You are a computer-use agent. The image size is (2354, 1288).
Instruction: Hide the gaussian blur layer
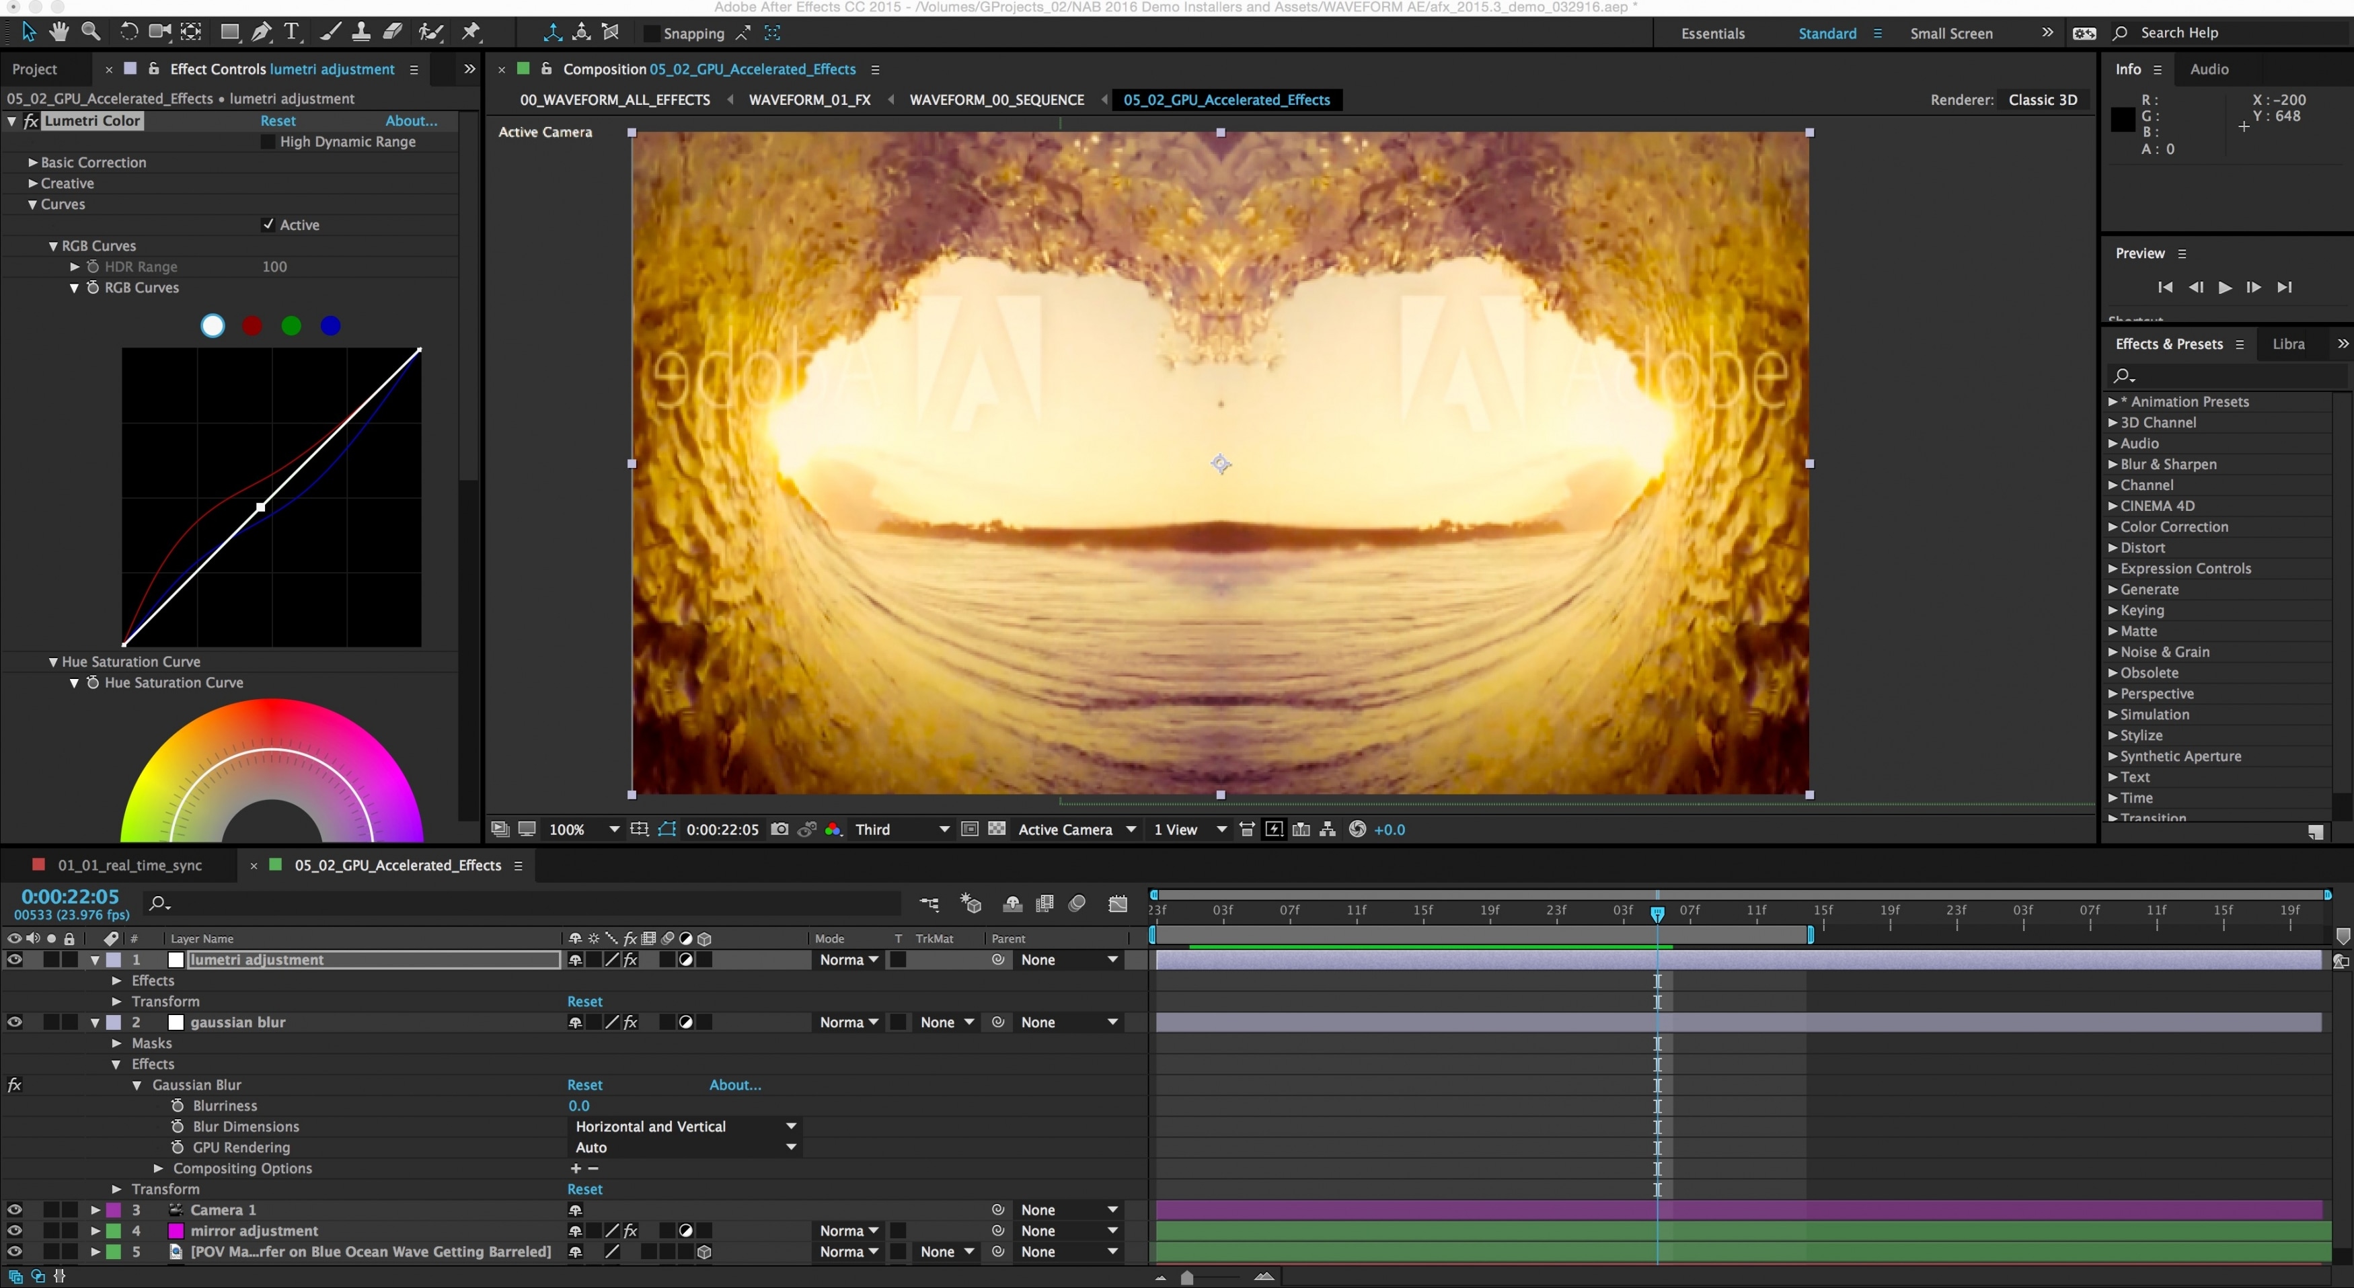tap(15, 1022)
